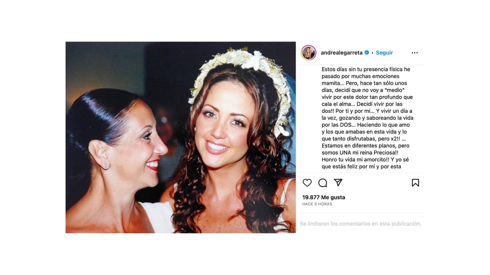Viewport: 490px width, 275px height.
Task: Click the blue verified badge
Action: tap(367, 53)
